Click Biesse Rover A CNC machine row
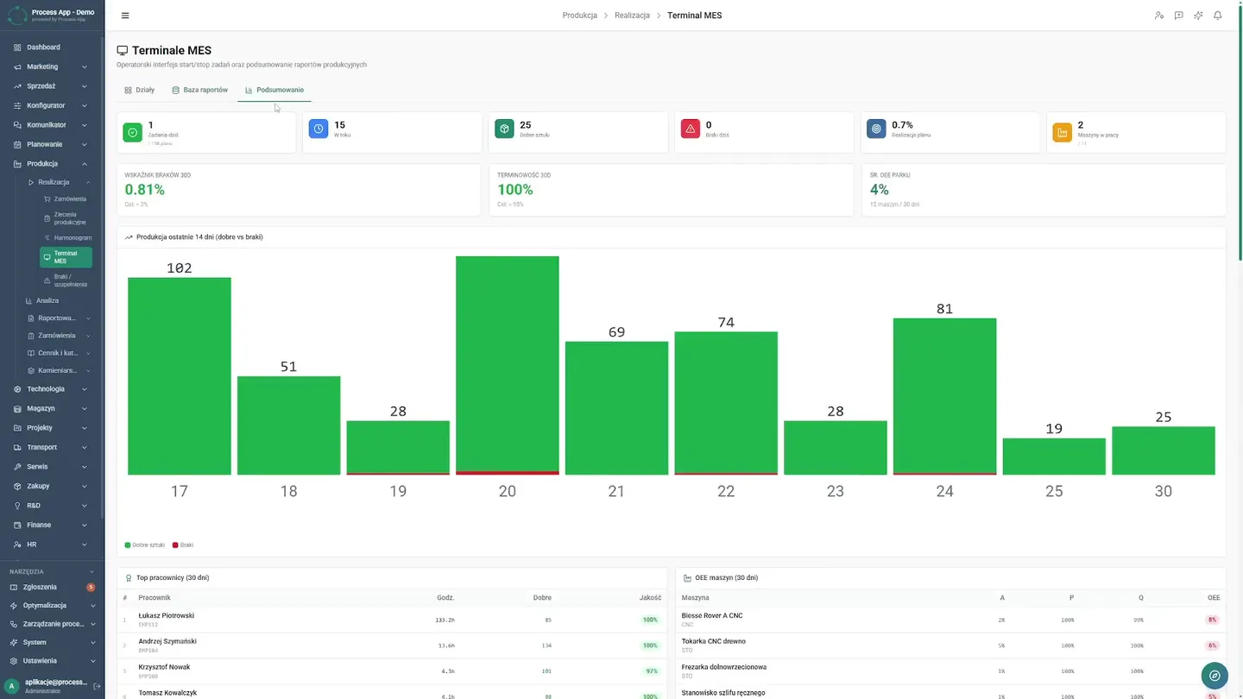Viewport: 1243px width, 699px height. pos(952,620)
